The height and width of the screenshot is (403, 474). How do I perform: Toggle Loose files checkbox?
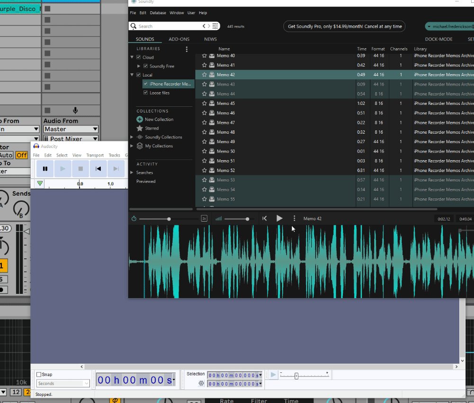[145, 92]
